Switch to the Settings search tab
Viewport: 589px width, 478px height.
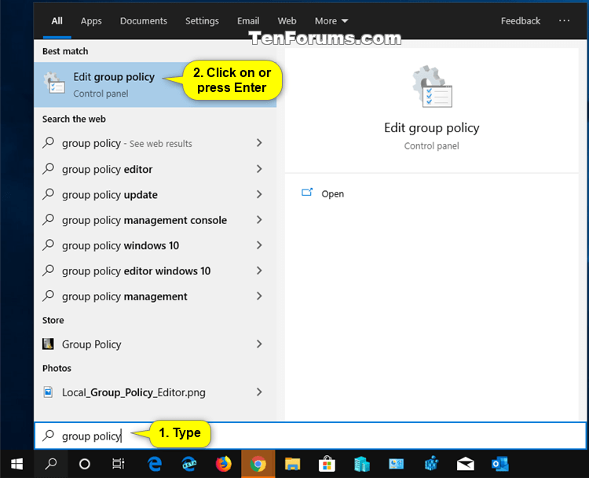[x=202, y=21]
